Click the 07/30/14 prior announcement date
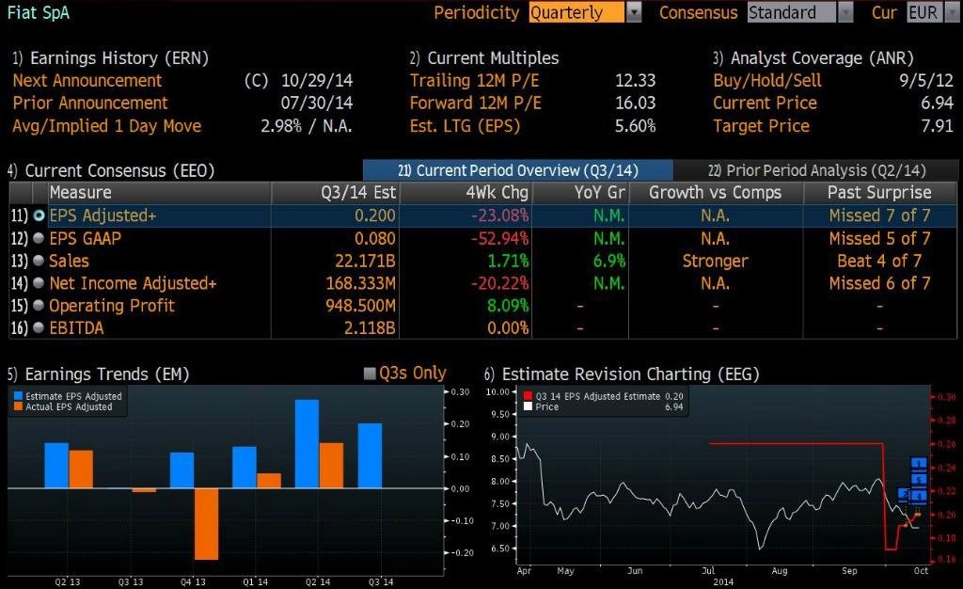The image size is (963, 589). [317, 103]
